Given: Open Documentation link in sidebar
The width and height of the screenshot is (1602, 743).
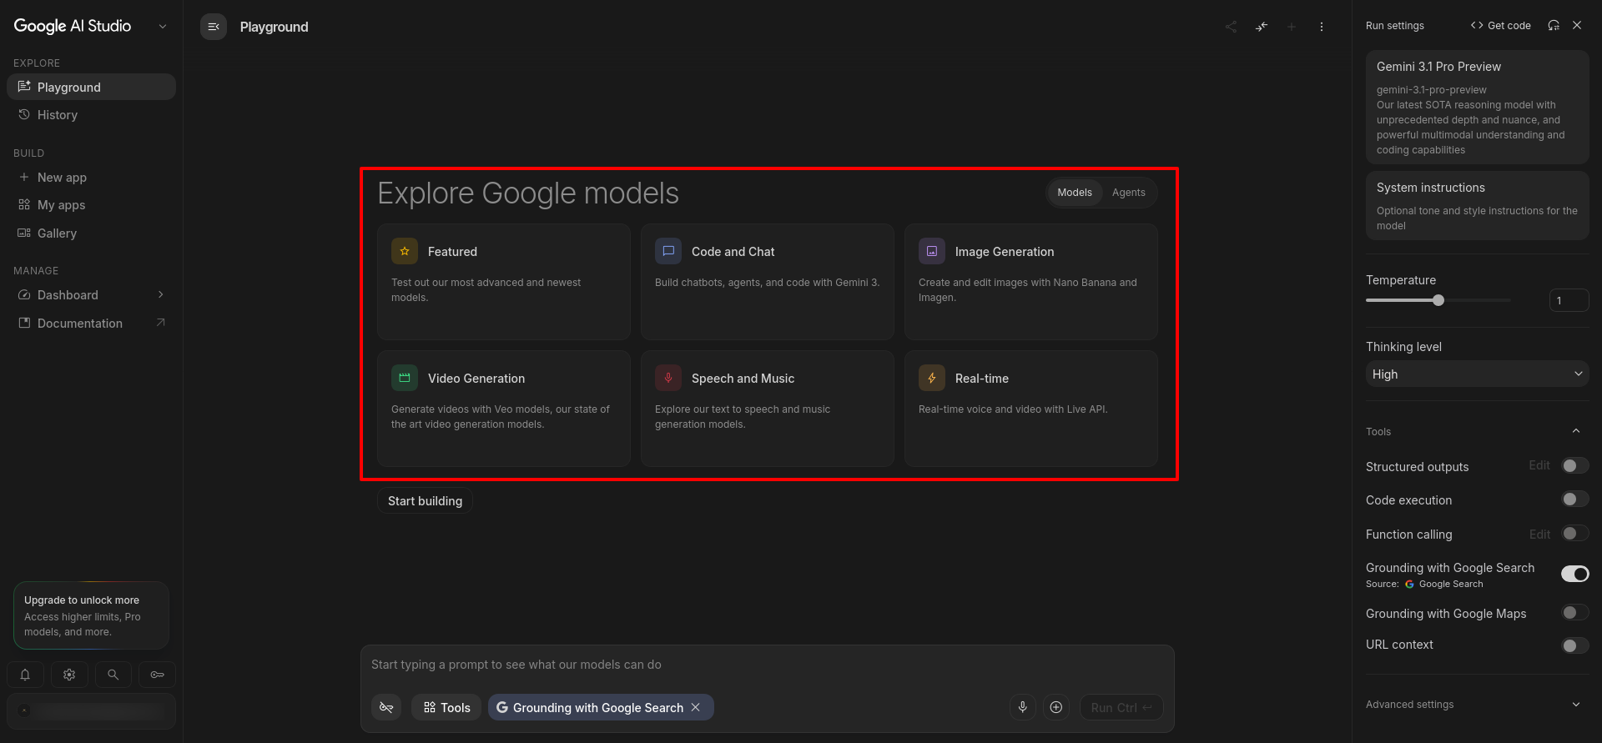Looking at the screenshot, I should pos(91,323).
